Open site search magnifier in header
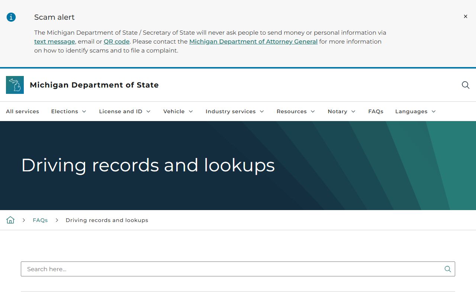 tap(465, 85)
